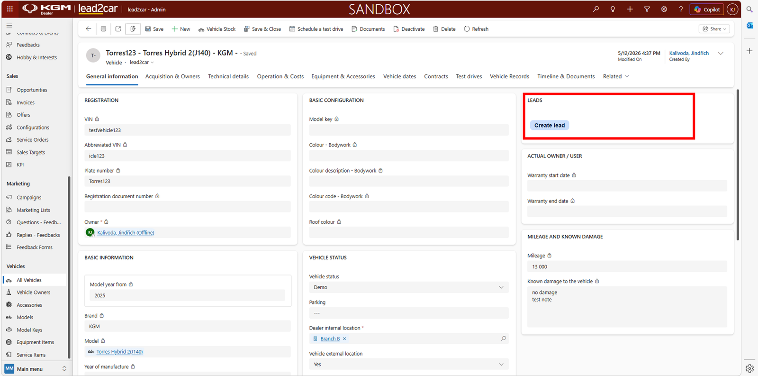Open the lightbulb assistant icon

613,9
